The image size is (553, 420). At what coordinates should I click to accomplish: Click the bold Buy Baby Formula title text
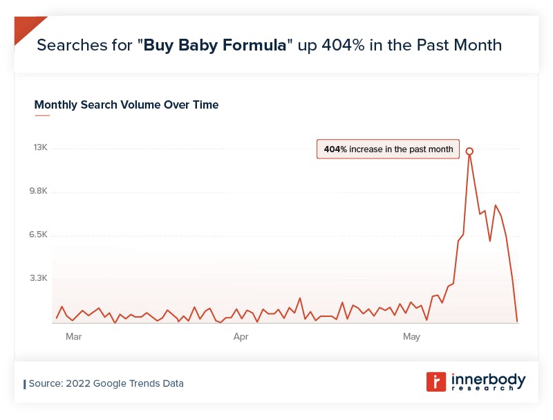click(215, 45)
